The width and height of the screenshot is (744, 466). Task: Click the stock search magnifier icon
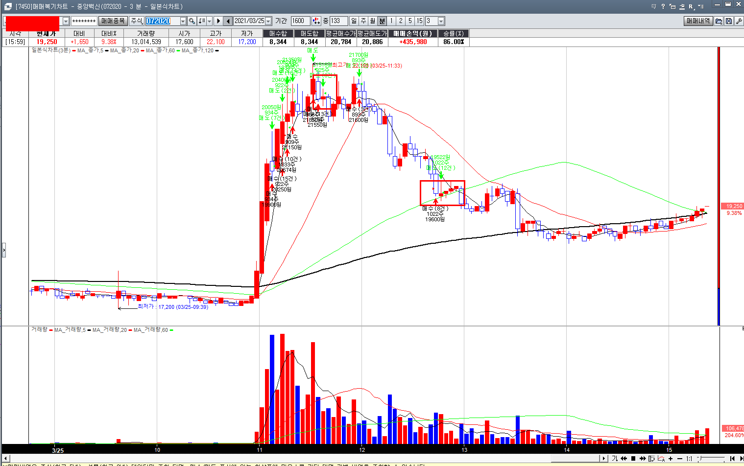192,21
